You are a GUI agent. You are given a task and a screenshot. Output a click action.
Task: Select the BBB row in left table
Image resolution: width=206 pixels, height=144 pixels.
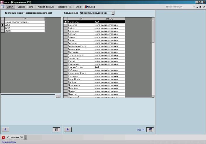click(x=25, y=28)
